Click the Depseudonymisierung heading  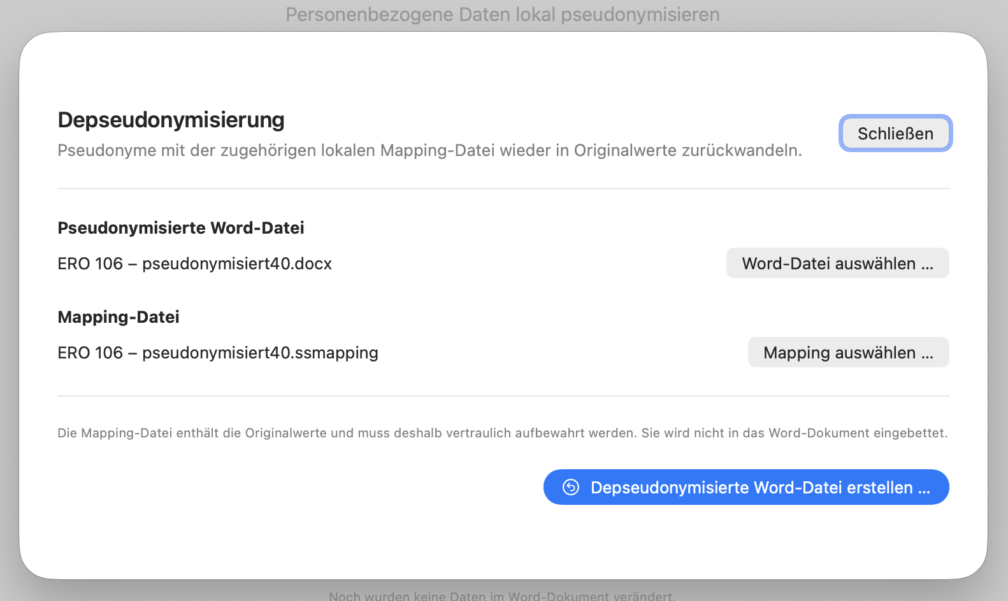(171, 120)
